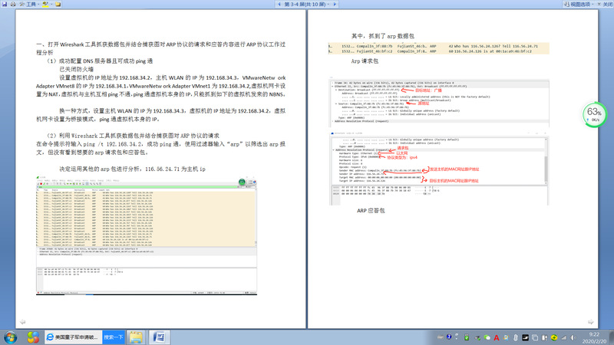Click the Windows Start button

(11, 337)
